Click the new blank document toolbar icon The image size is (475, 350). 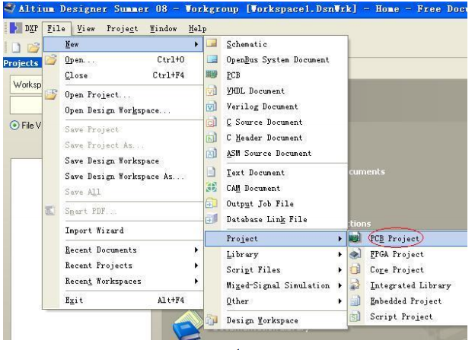(x=16, y=47)
